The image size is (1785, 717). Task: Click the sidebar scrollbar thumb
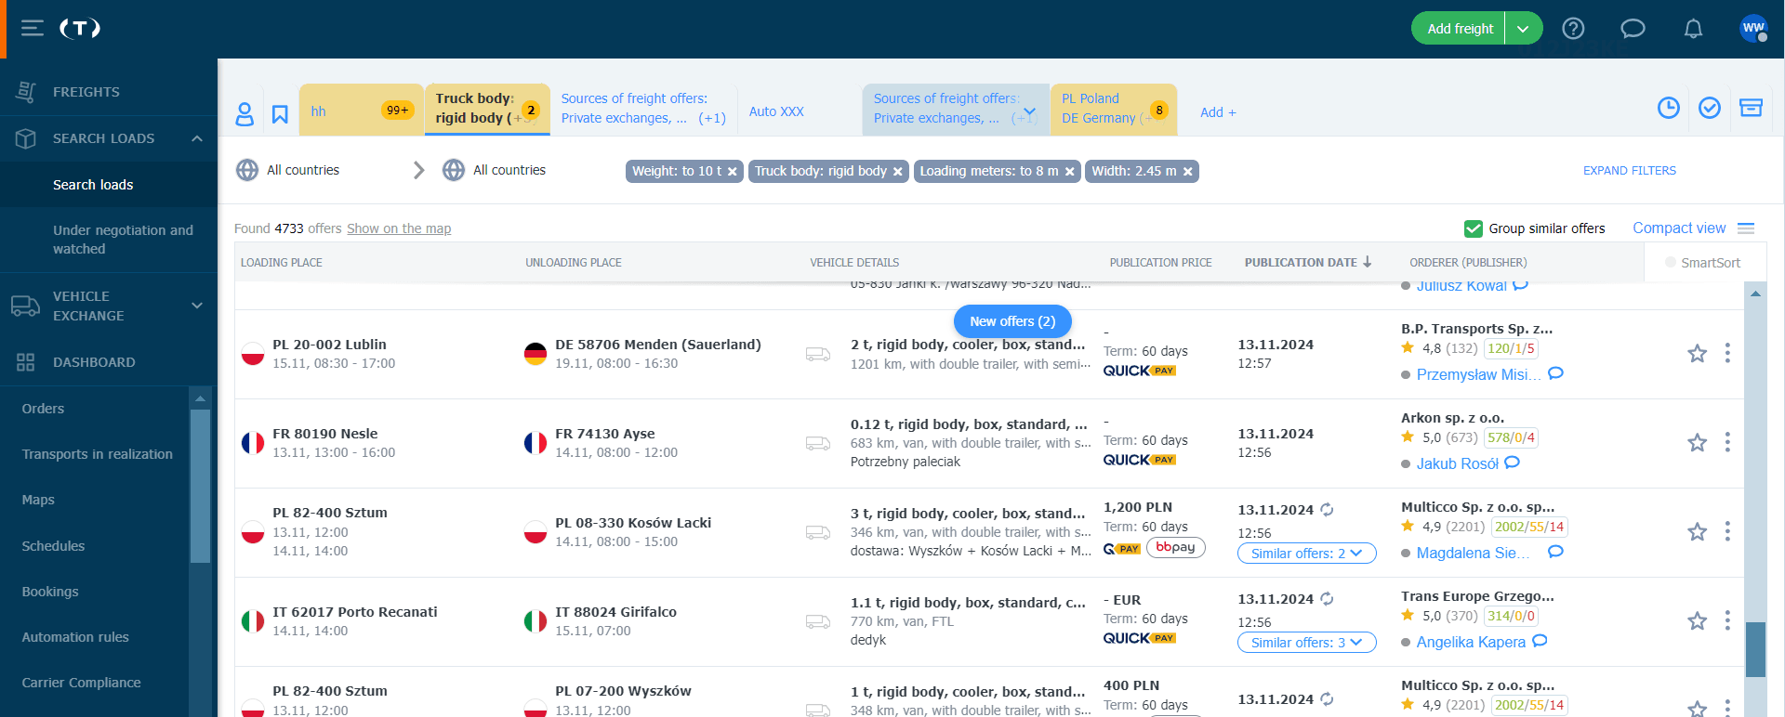(x=200, y=486)
